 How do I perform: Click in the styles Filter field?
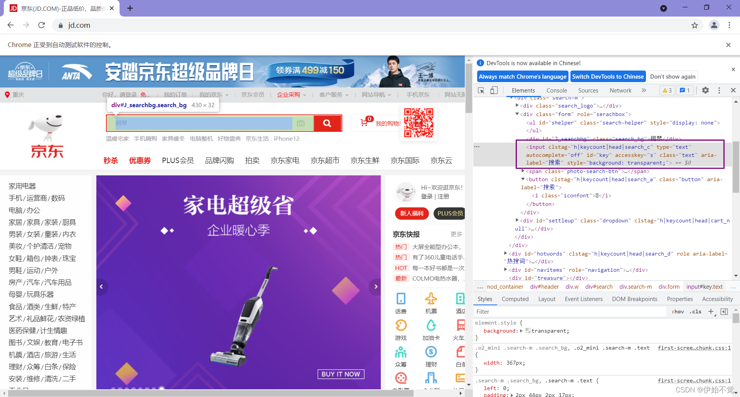coord(570,312)
